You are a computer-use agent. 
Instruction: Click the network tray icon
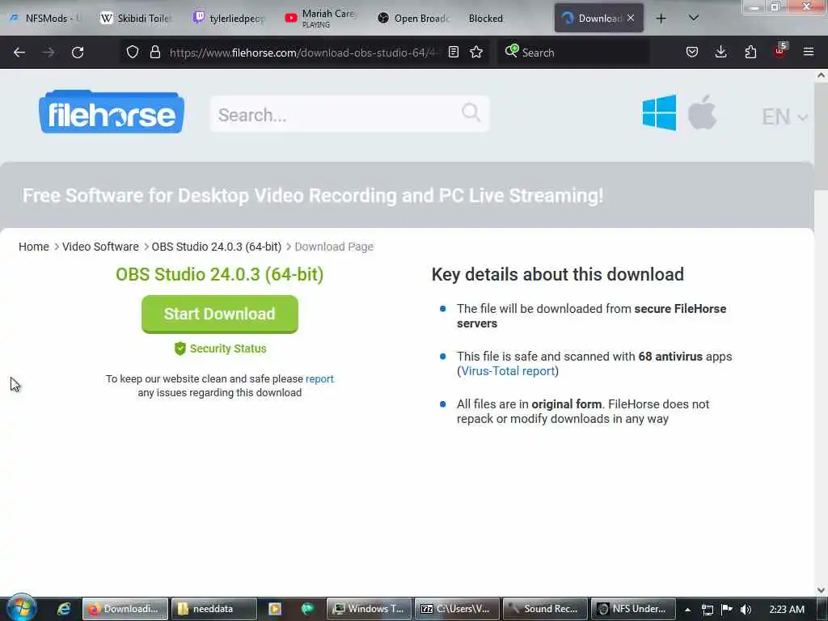708,610
